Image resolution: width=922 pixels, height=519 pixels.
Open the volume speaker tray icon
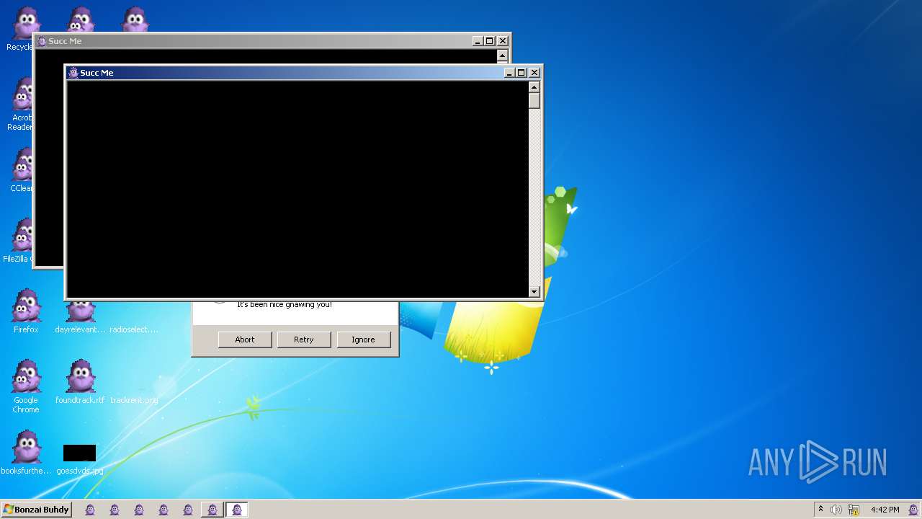(x=836, y=510)
